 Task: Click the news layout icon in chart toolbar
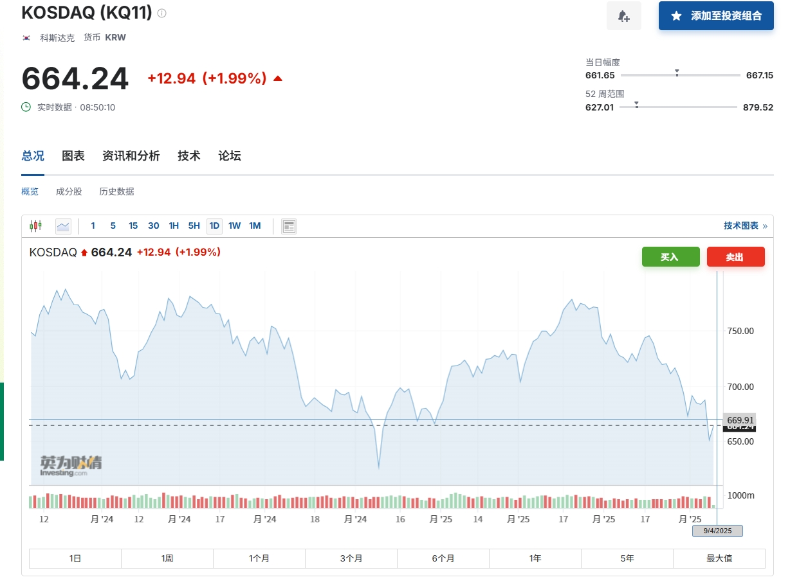point(289,226)
